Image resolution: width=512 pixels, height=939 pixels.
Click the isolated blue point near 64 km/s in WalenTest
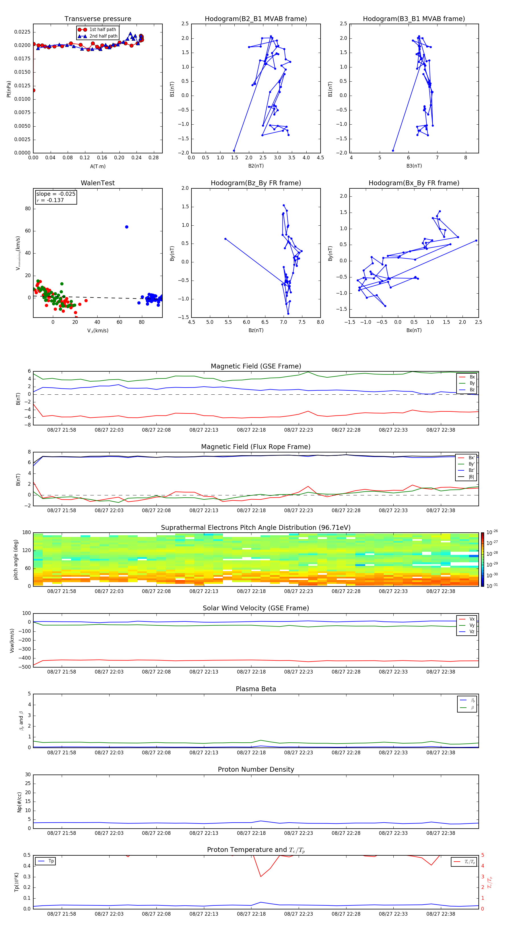tap(127, 227)
